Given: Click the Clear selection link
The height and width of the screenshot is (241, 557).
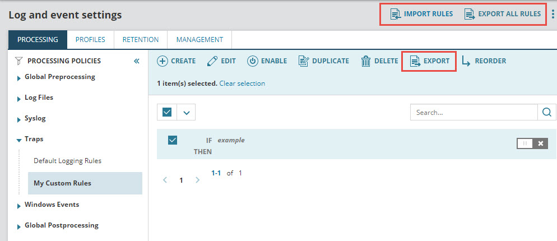Looking at the screenshot, I should click(242, 84).
